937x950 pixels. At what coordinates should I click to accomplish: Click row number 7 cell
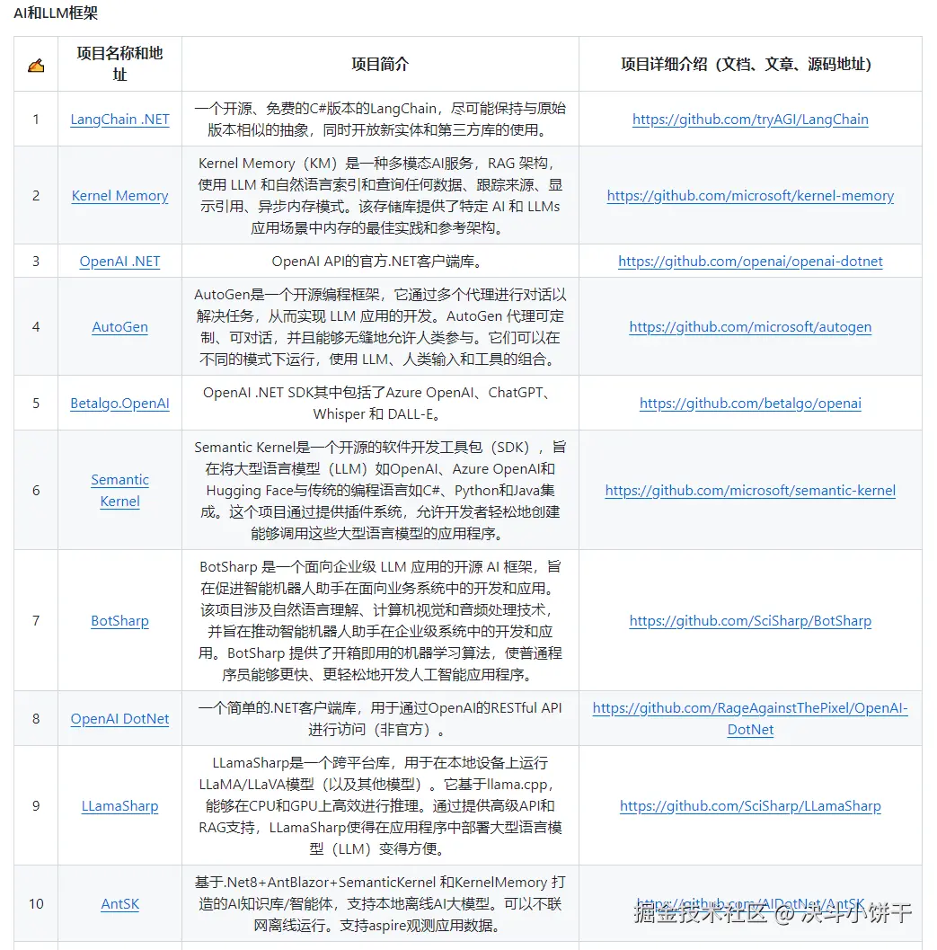click(x=36, y=620)
